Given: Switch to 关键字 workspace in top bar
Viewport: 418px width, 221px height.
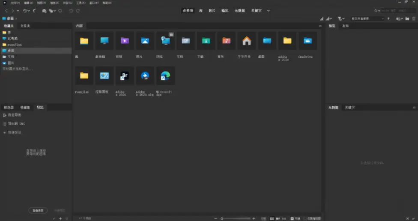Looking at the screenshot, I should [256, 11].
